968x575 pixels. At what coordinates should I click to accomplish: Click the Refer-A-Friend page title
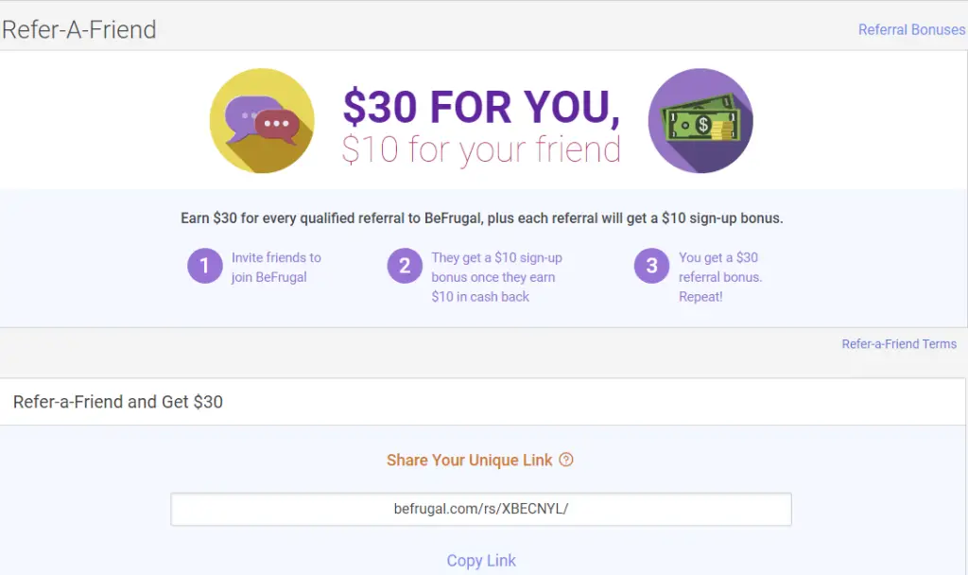[79, 29]
